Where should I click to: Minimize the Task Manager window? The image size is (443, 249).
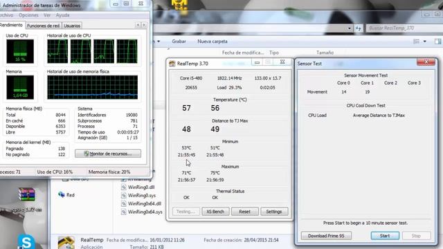coord(116,4)
